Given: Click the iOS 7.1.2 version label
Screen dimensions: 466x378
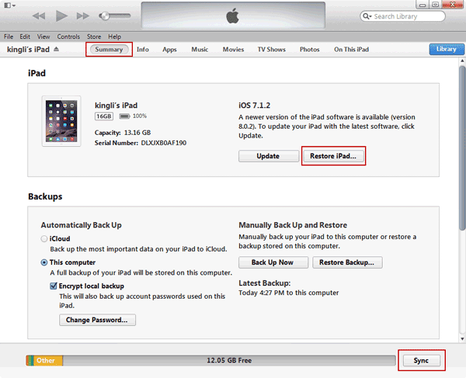Looking at the screenshot, I should click(x=255, y=106).
